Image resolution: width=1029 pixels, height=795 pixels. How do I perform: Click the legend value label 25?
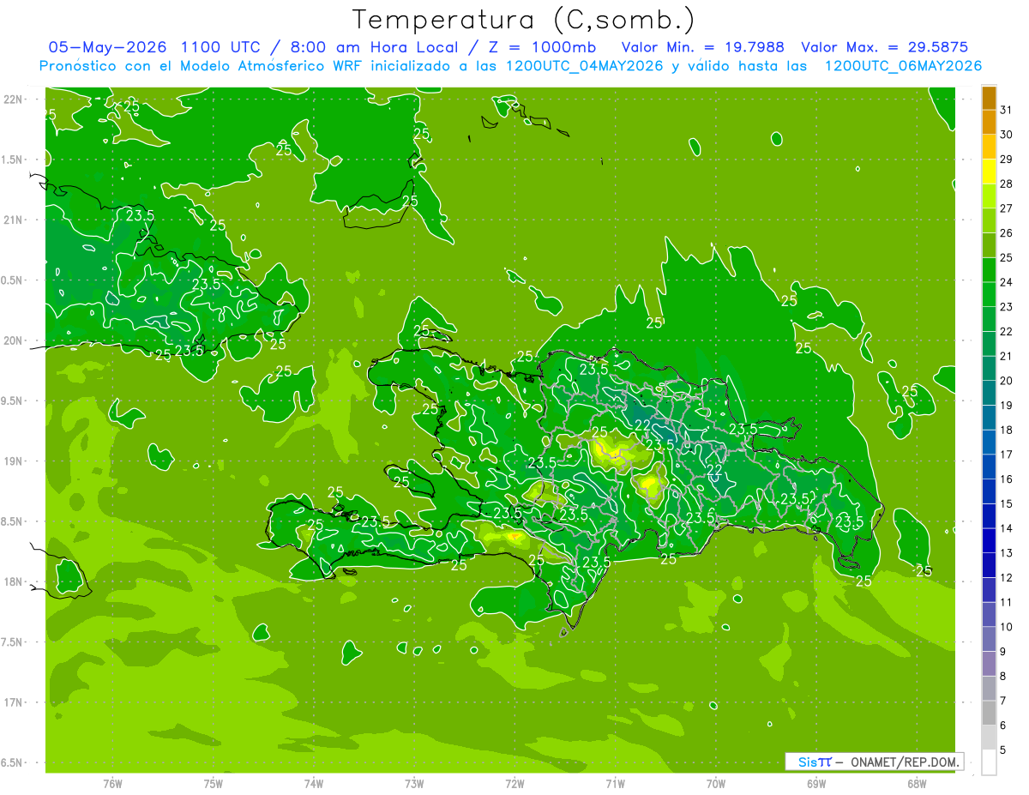pyautogui.click(x=1006, y=257)
